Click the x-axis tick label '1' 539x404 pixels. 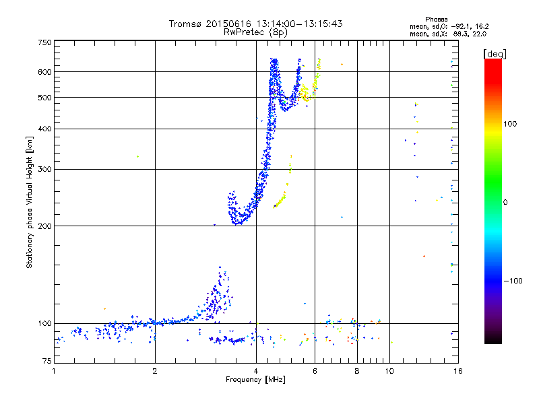[x=54, y=371]
